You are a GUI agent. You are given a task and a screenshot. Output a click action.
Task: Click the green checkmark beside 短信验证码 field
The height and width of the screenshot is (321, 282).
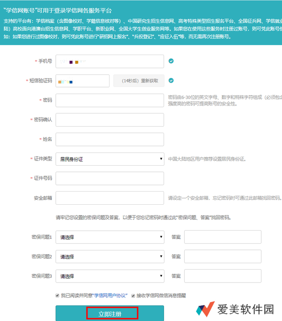click(171, 80)
